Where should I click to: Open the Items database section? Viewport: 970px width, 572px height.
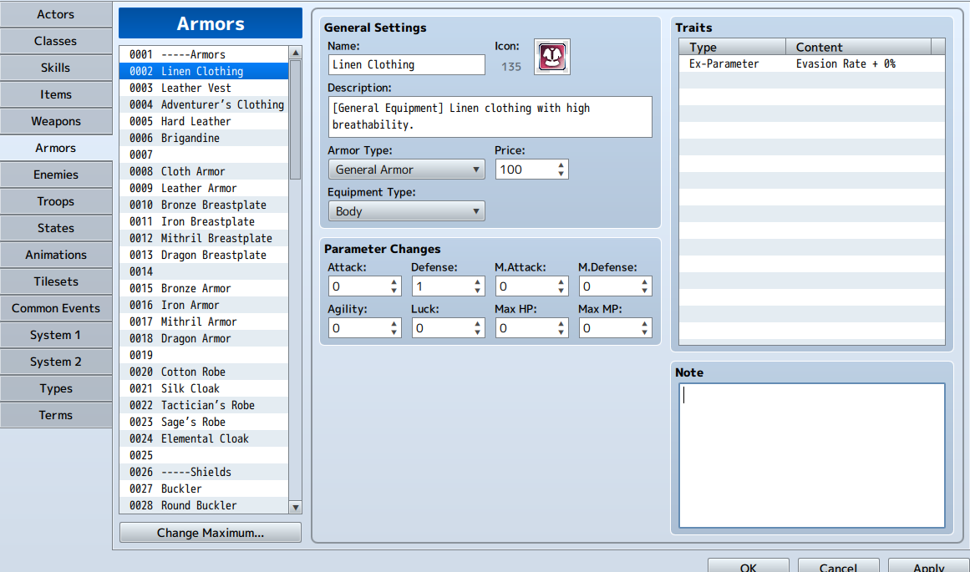tap(56, 94)
